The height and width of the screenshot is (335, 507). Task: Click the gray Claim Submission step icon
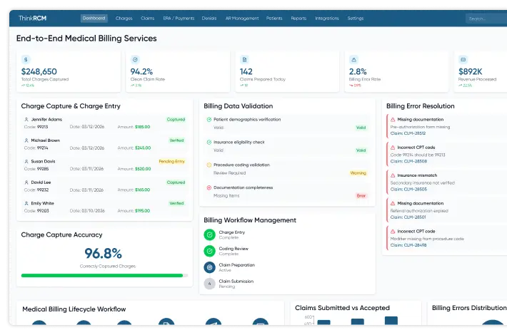[209, 284]
